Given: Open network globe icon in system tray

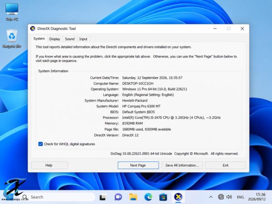Looking at the screenshot, I should (221, 197).
